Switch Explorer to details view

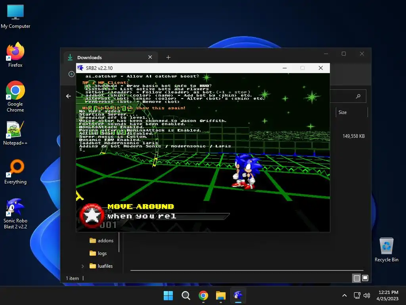[x=356, y=278]
